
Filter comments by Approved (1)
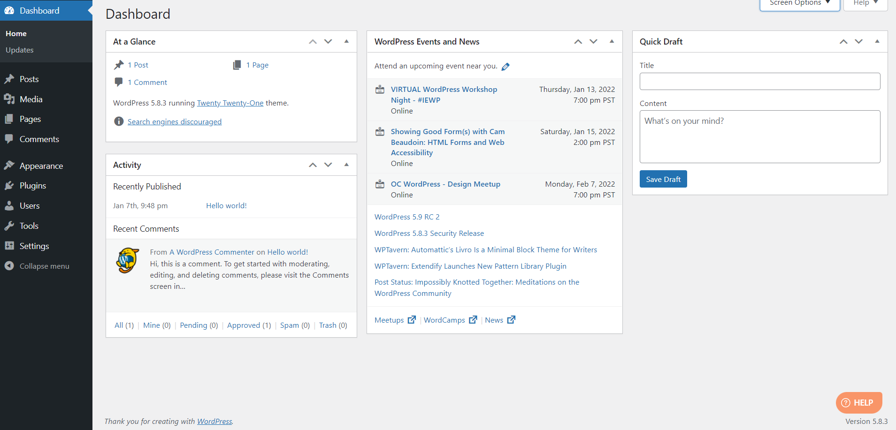click(x=249, y=325)
